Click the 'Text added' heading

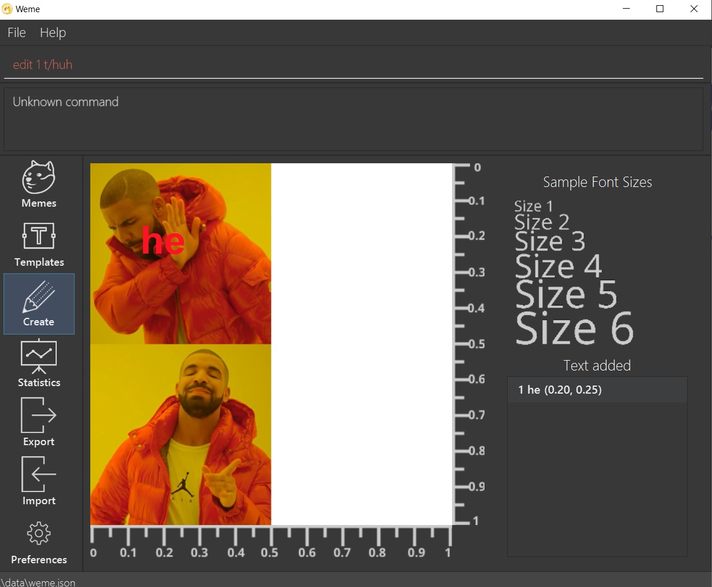597,365
